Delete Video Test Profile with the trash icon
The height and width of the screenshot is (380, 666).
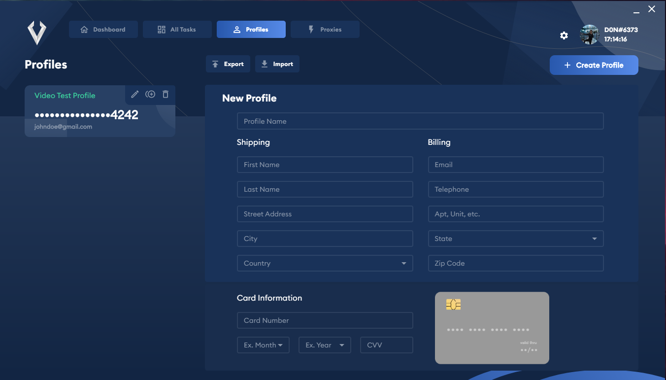pos(166,94)
